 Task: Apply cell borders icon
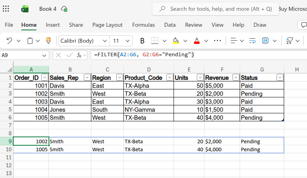pos(155,41)
